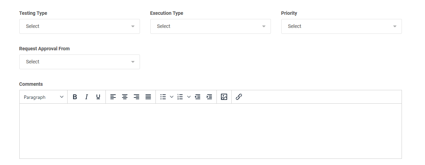The width and height of the screenshot is (425, 165).
Task: Insert numbered list in Comments
Action: [180, 97]
